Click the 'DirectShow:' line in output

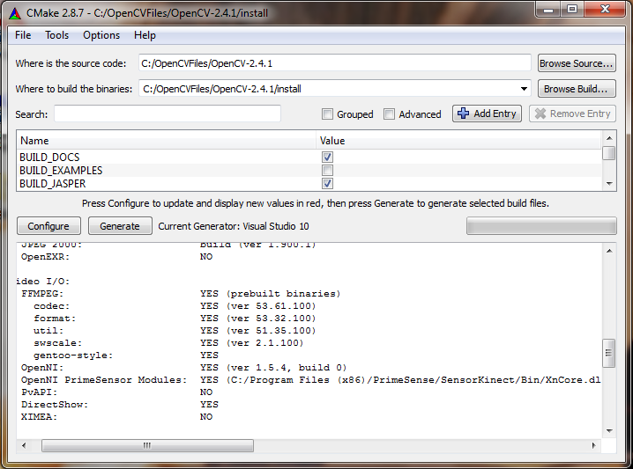pyautogui.click(x=55, y=405)
